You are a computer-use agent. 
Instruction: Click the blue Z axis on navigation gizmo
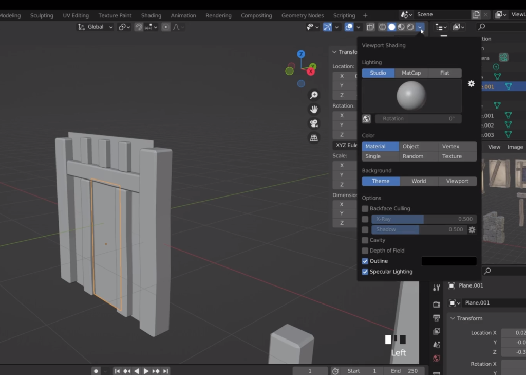tap(301, 54)
